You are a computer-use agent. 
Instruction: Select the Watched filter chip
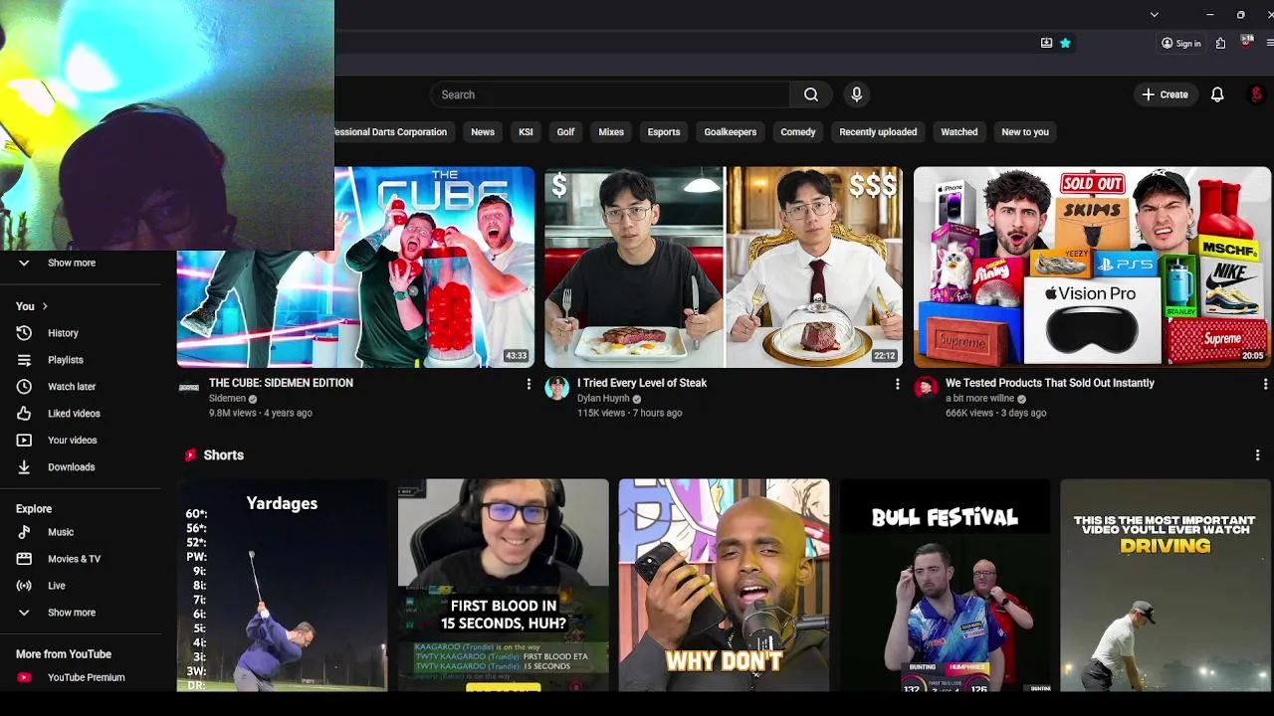tap(959, 132)
